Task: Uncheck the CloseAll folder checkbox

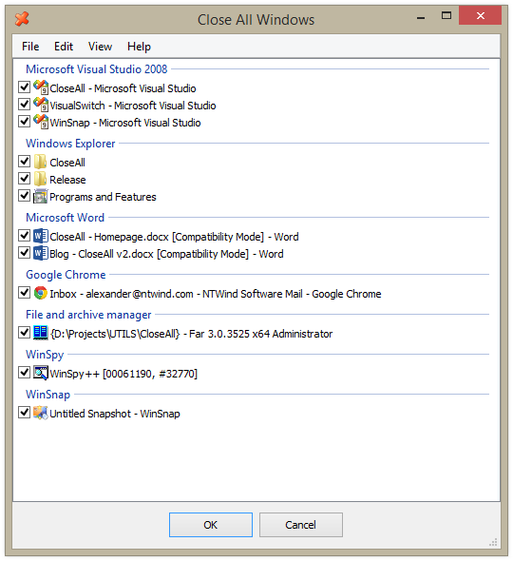Action: click(25, 162)
